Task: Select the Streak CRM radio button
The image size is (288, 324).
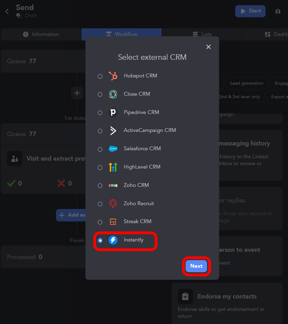Action: [x=100, y=222]
